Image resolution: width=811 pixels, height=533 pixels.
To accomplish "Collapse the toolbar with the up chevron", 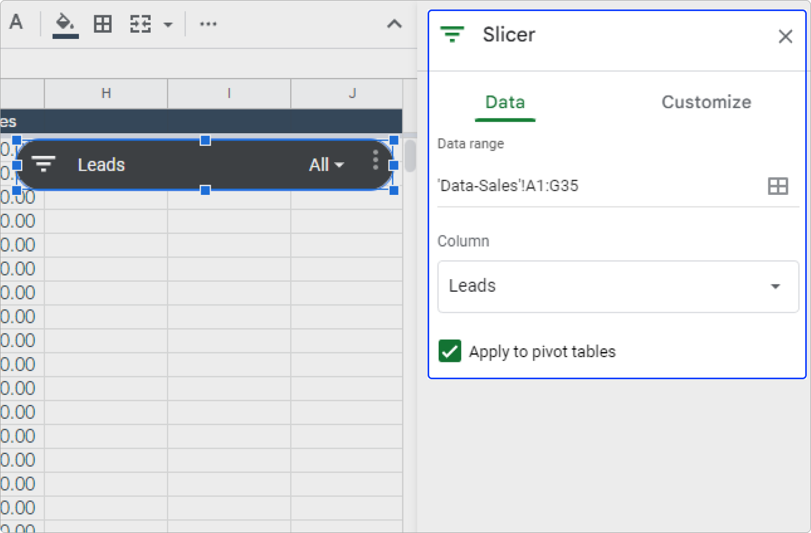I will 394,24.
